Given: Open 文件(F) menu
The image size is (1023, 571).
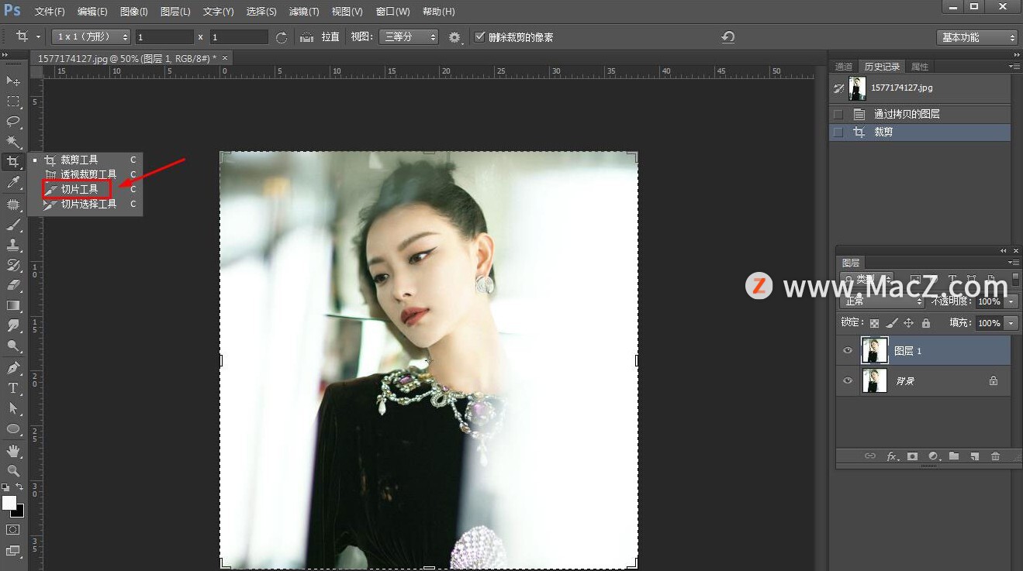Looking at the screenshot, I should click(x=50, y=12).
